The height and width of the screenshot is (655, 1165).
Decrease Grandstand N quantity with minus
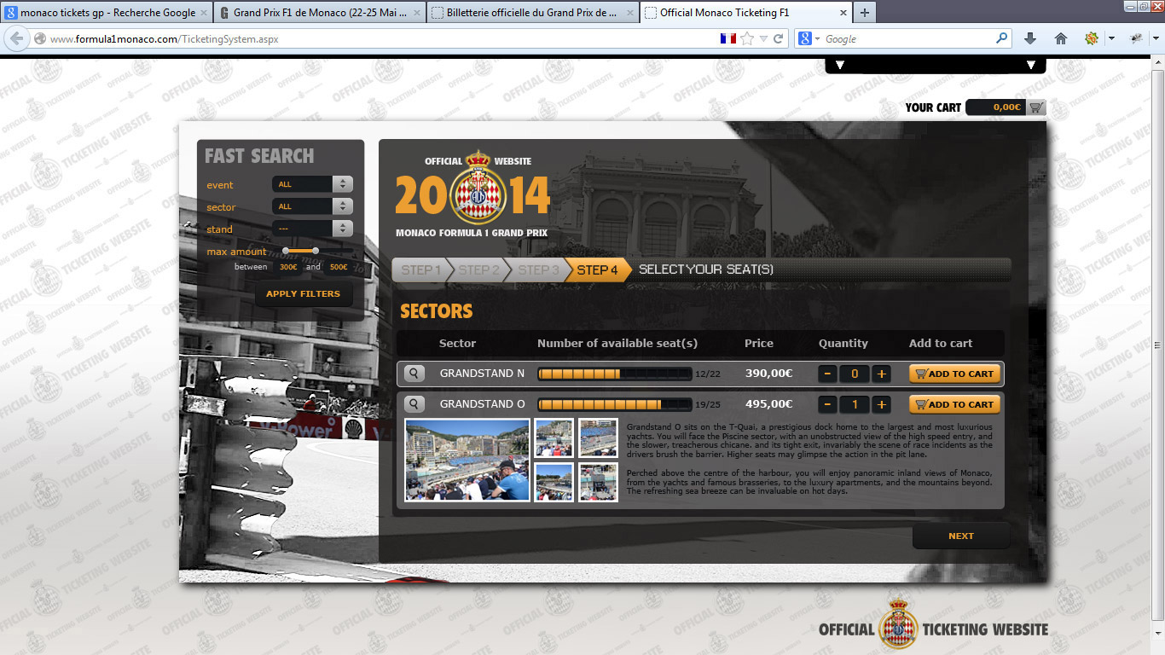click(827, 374)
